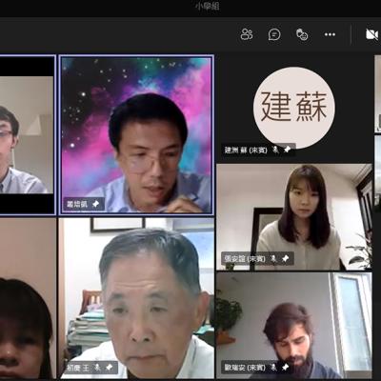This screenshot has width=381, height=381.
Task: Click pin icon beside 建洲 蘇 label
Action: click(x=288, y=150)
